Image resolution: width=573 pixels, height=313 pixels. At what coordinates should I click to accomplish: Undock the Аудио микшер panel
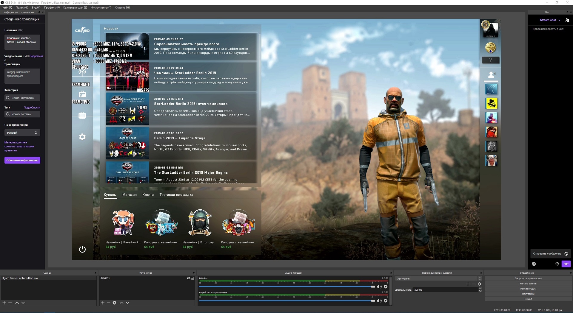coord(391,273)
